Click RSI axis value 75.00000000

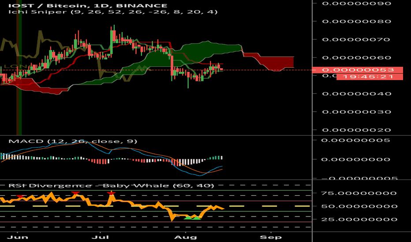coord(359,193)
